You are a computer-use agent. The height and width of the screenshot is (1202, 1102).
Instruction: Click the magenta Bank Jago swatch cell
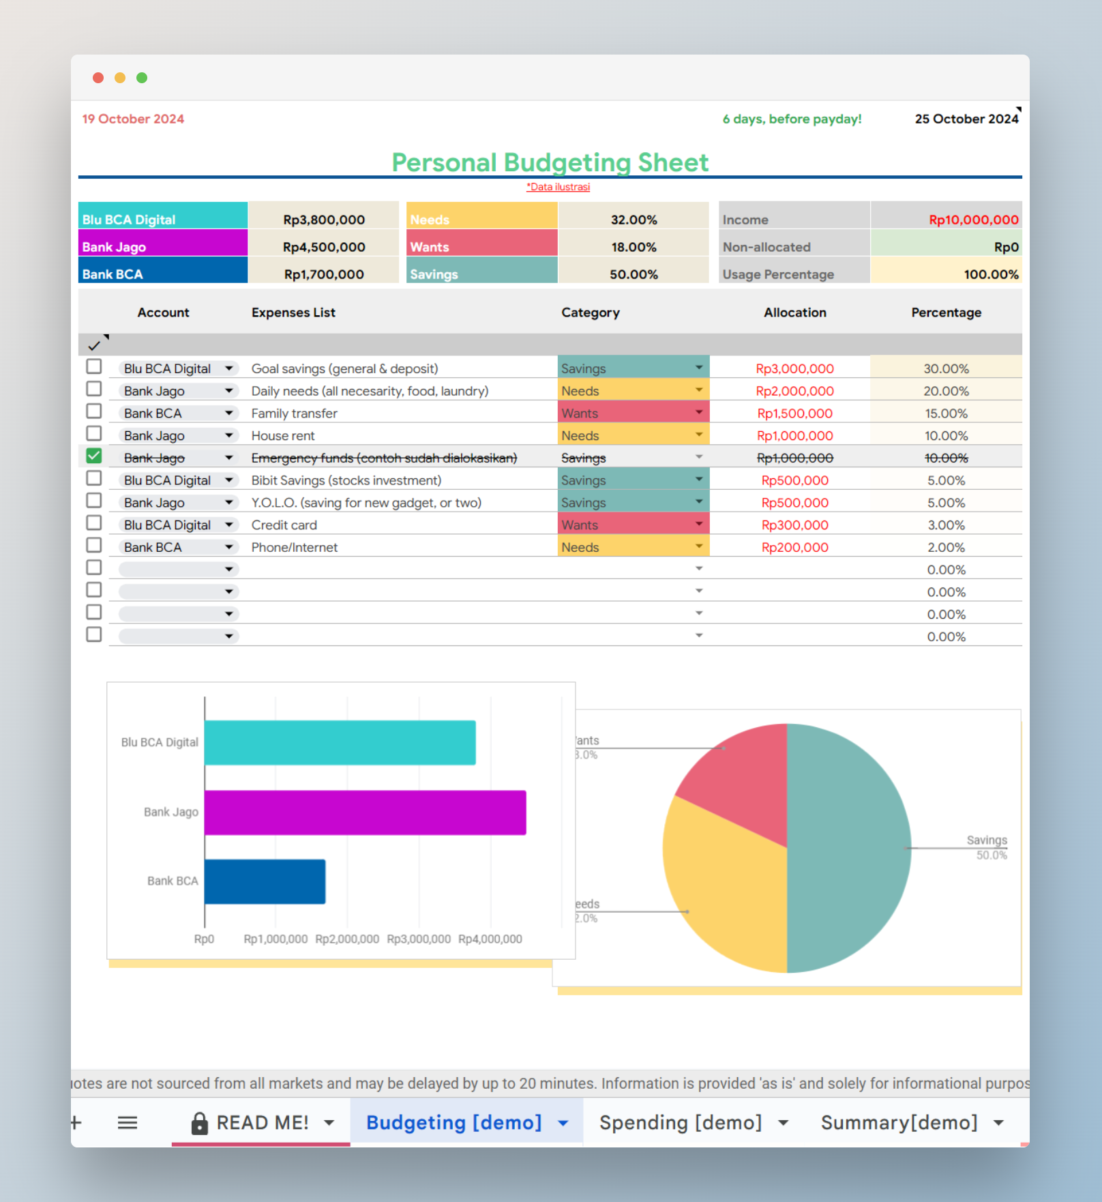point(163,242)
